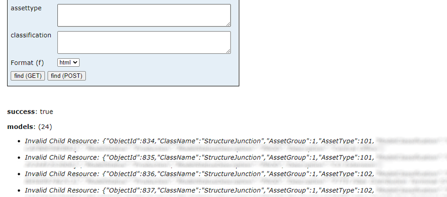Click the (24) models count

tap(45, 127)
